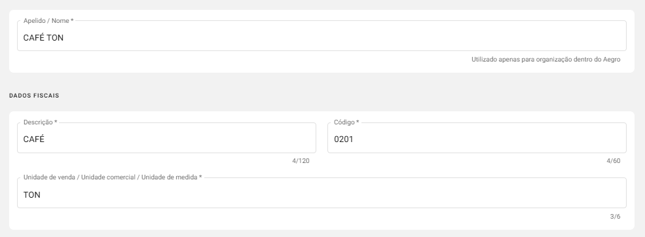Click the 4/120 character counter
The image size is (645, 237).
pyautogui.click(x=301, y=161)
